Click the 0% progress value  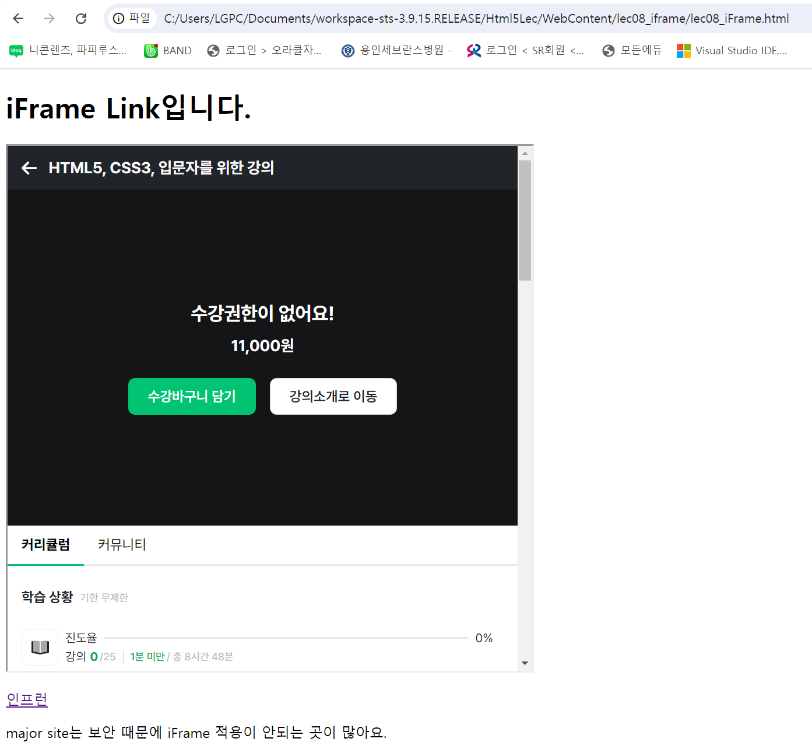[484, 638]
